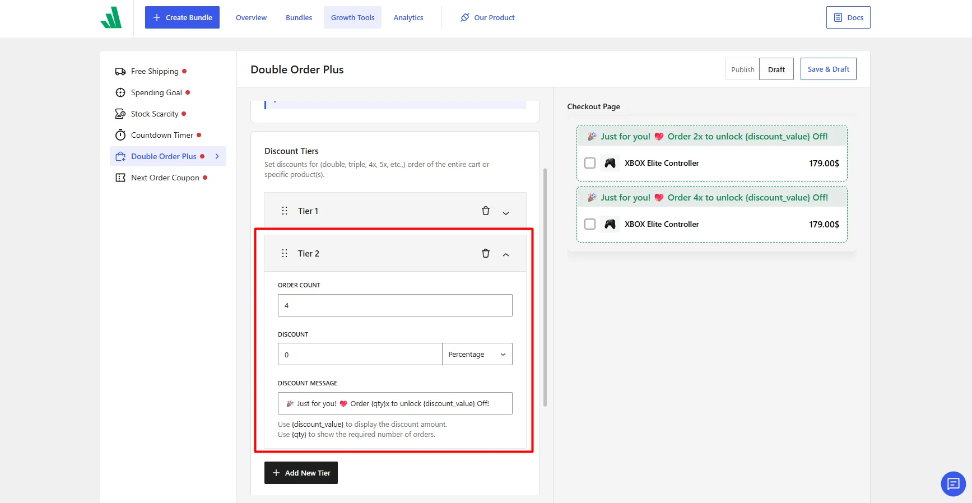Grab the Tier 2 drag handle
Image resolution: width=972 pixels, height=503 pixels.
tap(285, 253)
